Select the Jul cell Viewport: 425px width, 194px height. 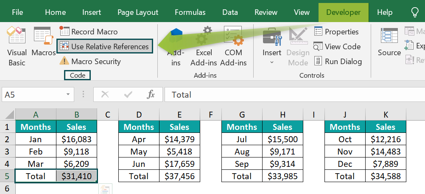tap(242, 139)
